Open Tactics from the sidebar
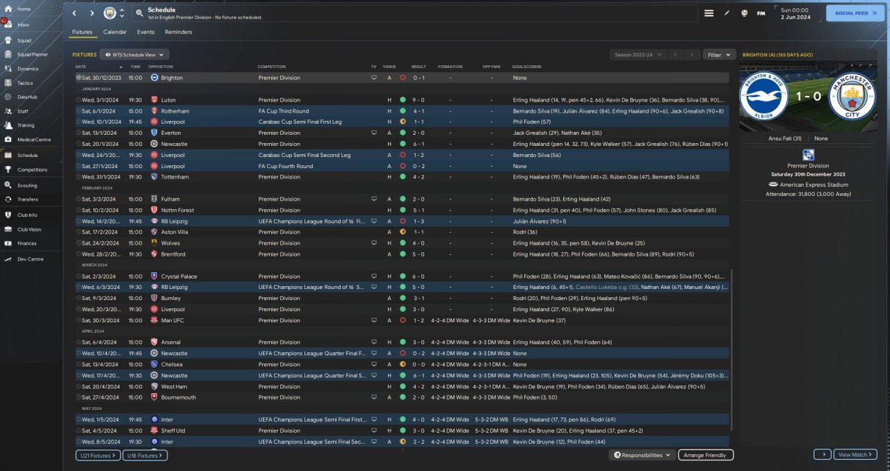This screenshot has width=890, height=471. [x=25, y=83]
